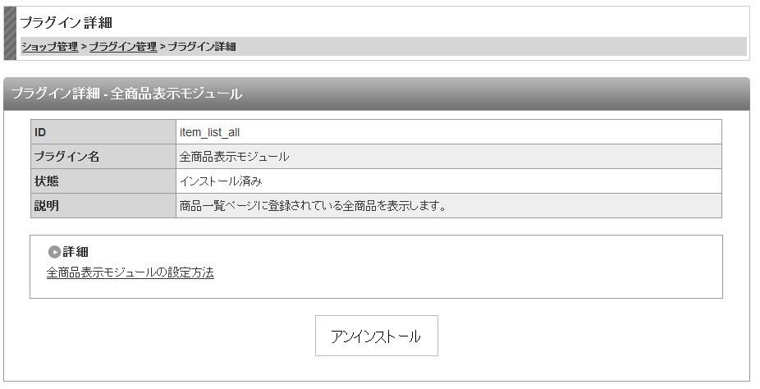The width and height of the screenshot is (760, 389).
Task: Select the item_list_all ID value
Action: (x=209, y=132)
